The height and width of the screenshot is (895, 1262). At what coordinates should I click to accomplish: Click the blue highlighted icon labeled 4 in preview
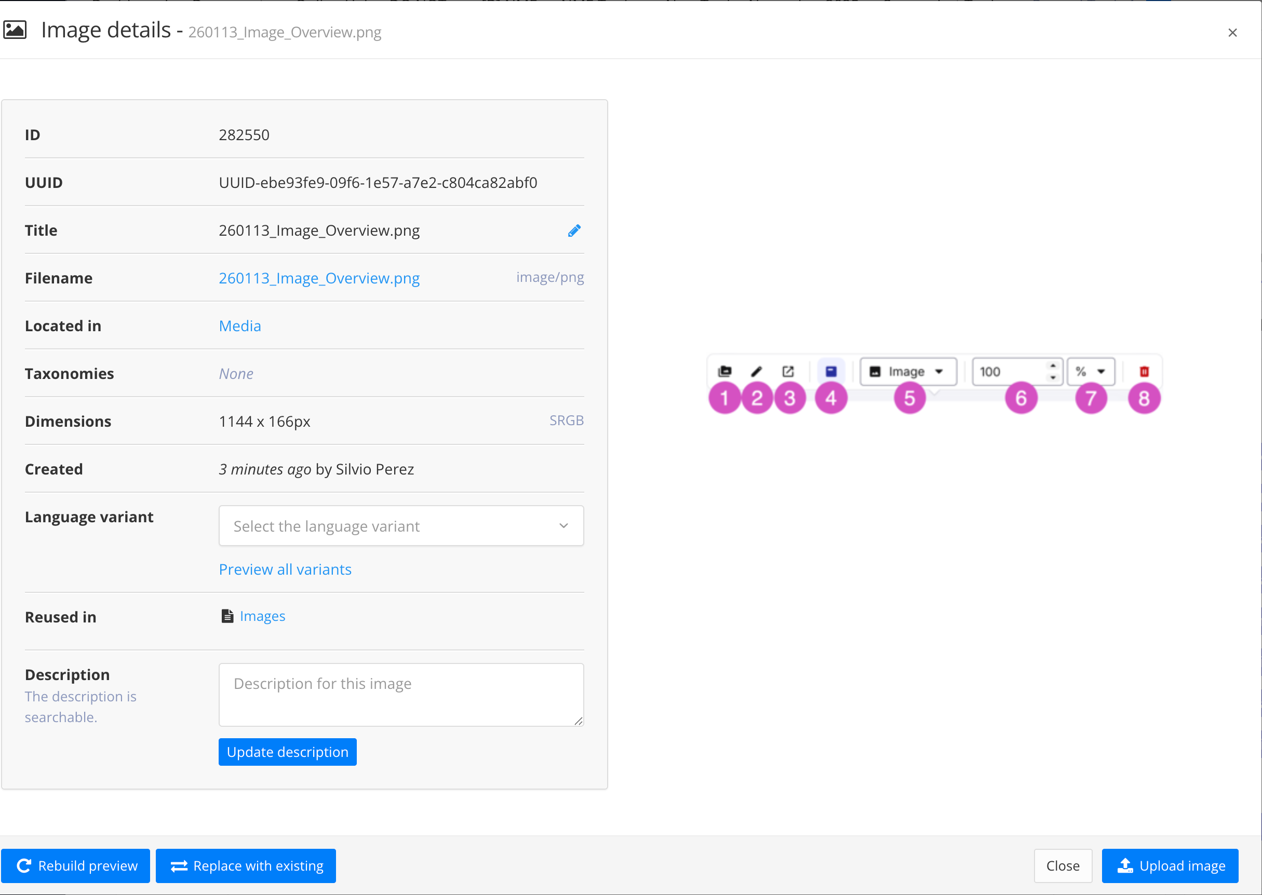point(831,372)
